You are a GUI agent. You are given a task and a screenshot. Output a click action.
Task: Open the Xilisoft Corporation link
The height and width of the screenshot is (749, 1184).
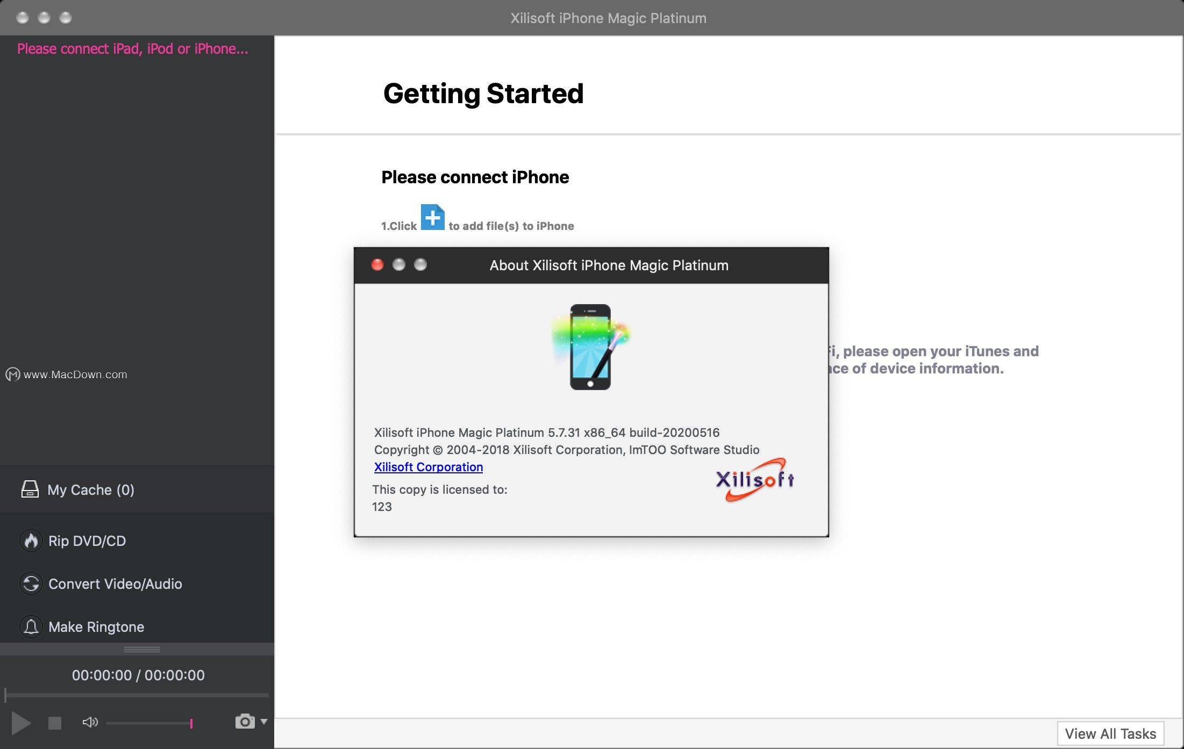point(429,467)
